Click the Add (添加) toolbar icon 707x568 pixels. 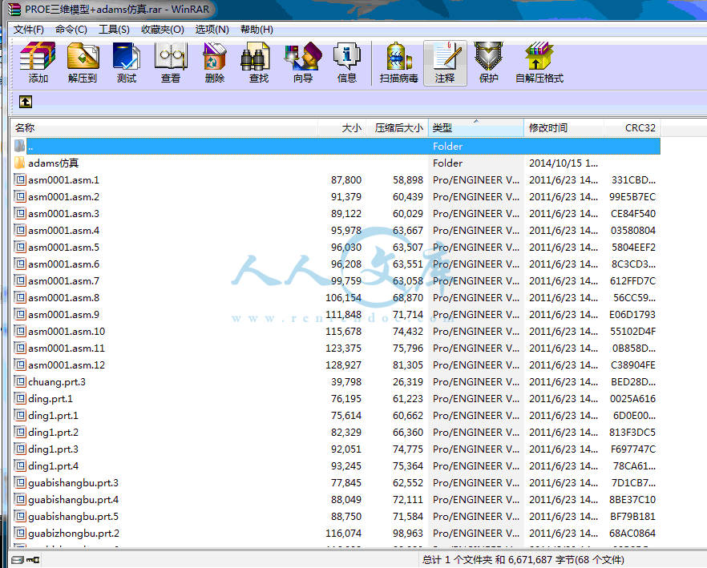pos(38,62)
